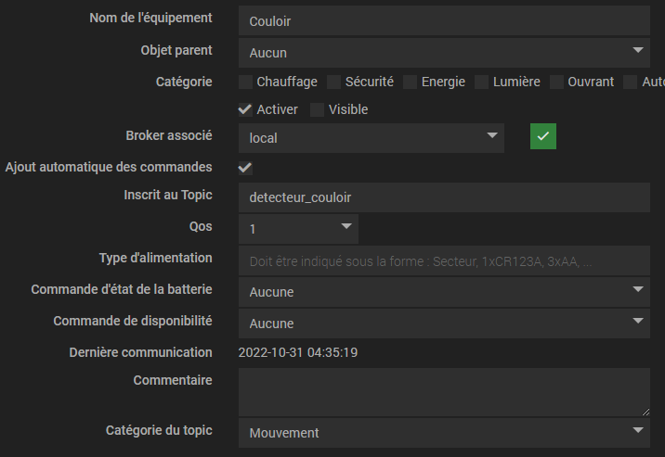The height and width of the screenshot is (457, 665).
Task: Open Commande de disponibilité dropdown
Action: pyautogui.click(x=444, y=323)
